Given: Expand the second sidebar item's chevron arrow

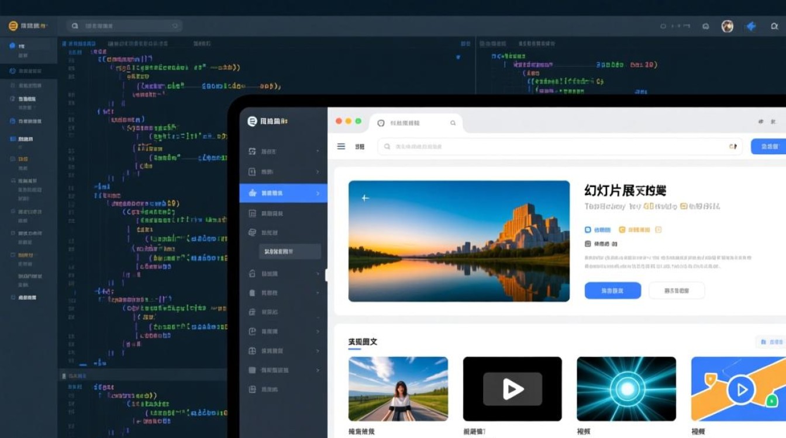Looking at the screenshot, I should click(318, 172).
